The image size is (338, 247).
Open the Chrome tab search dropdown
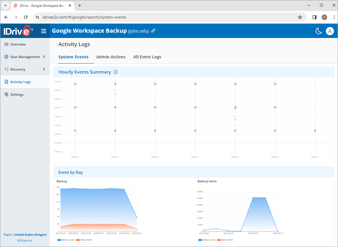[x=5, y=6]
